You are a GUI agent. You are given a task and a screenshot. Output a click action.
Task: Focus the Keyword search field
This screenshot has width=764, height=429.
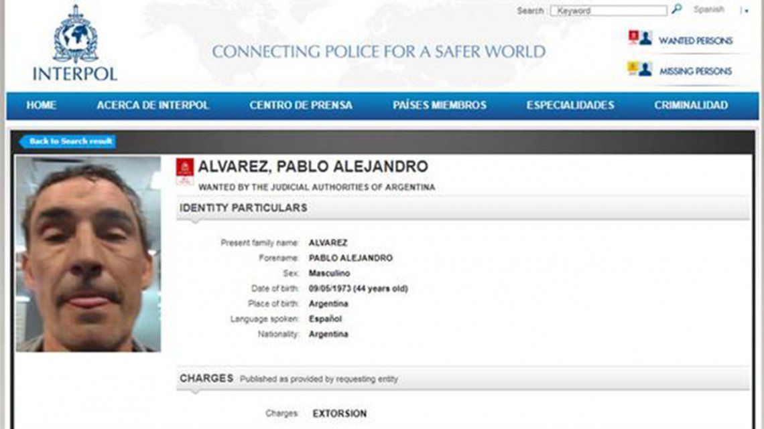click(609, 11)
